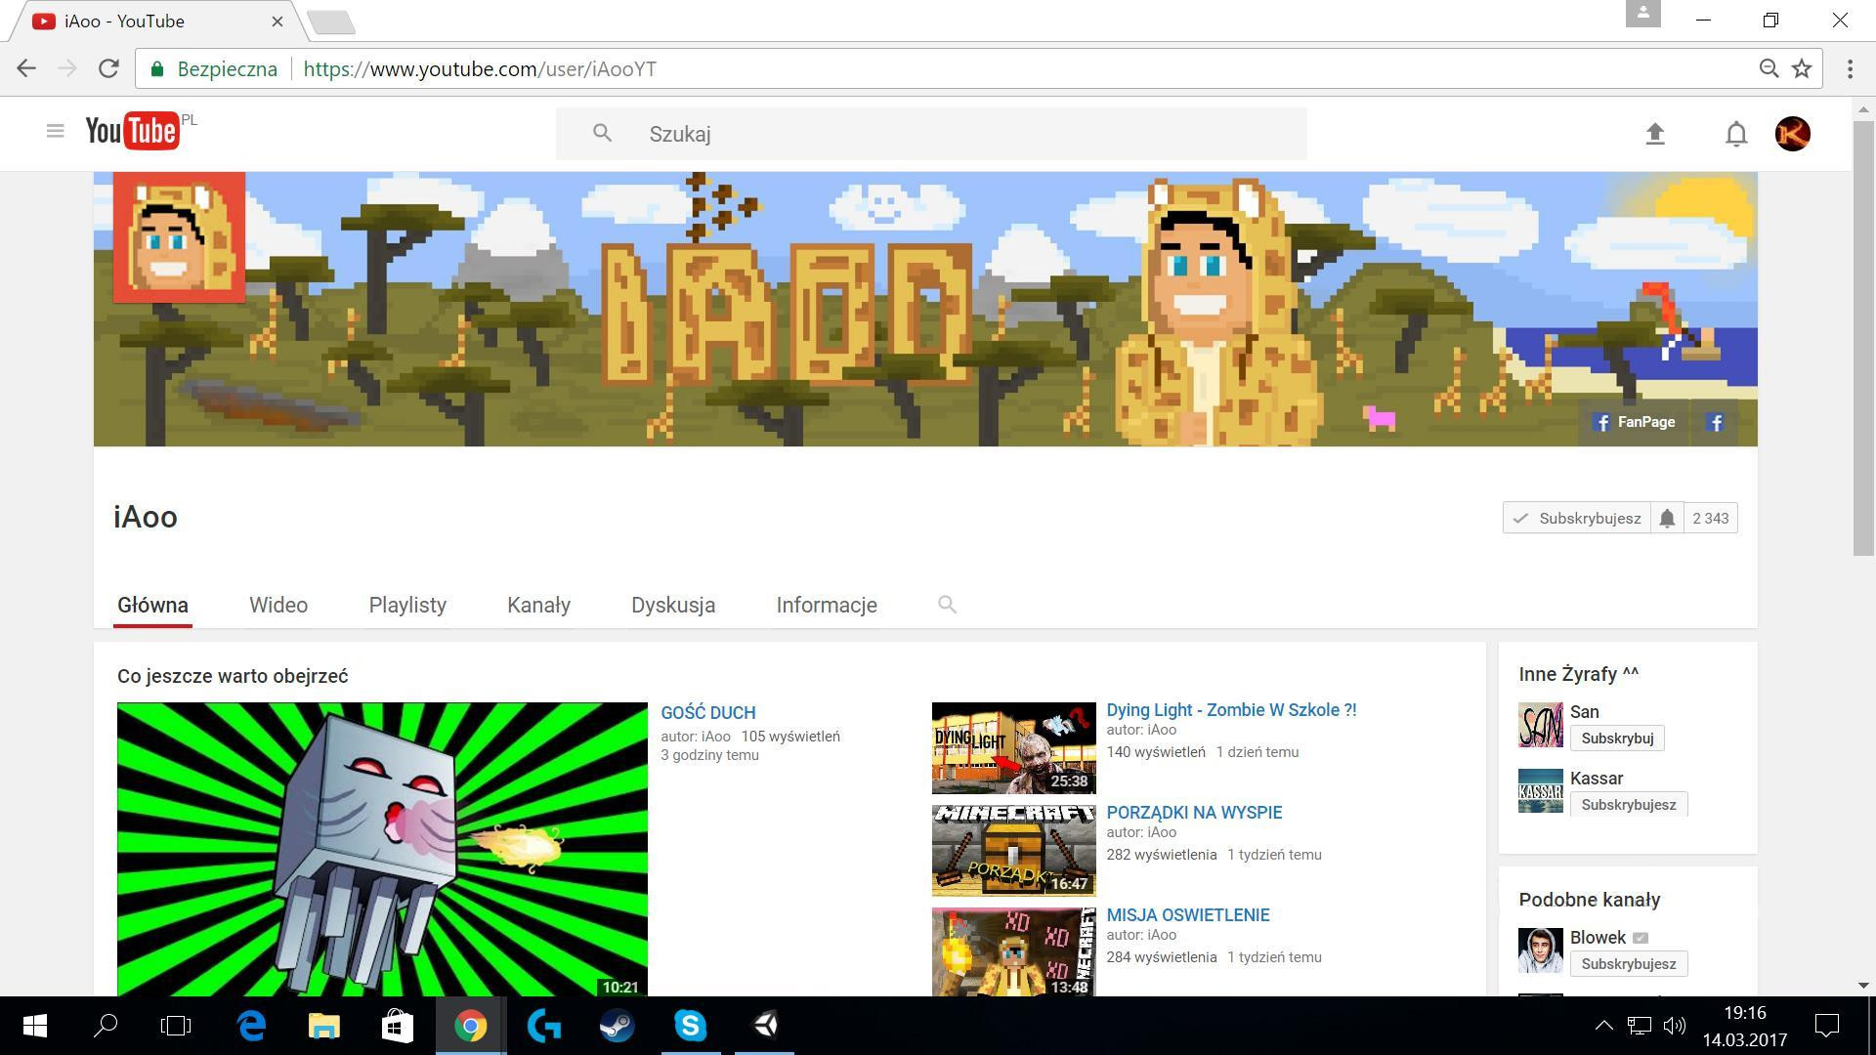Open the zoom magnifier icon in the address bar
Screen dimensions: 1876x1055
pyautogui.click(x=1769, y=68)
